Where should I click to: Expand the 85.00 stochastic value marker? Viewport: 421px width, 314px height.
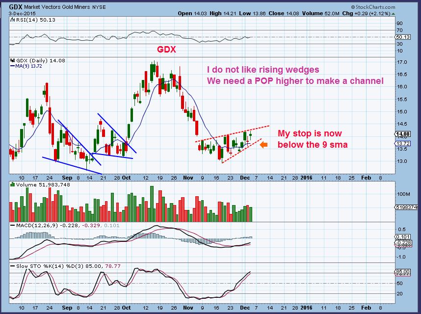(402, 271)
